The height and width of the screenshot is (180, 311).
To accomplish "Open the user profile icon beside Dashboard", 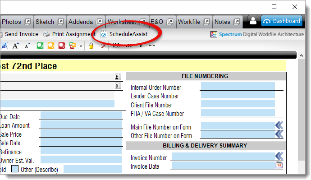I will coord(253,21).
